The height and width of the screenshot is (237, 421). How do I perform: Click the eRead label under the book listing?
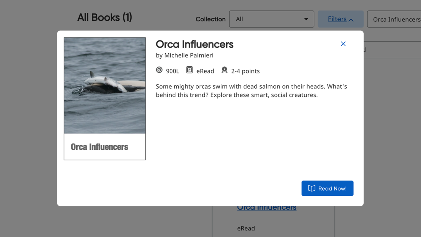(x=246, y=228)
